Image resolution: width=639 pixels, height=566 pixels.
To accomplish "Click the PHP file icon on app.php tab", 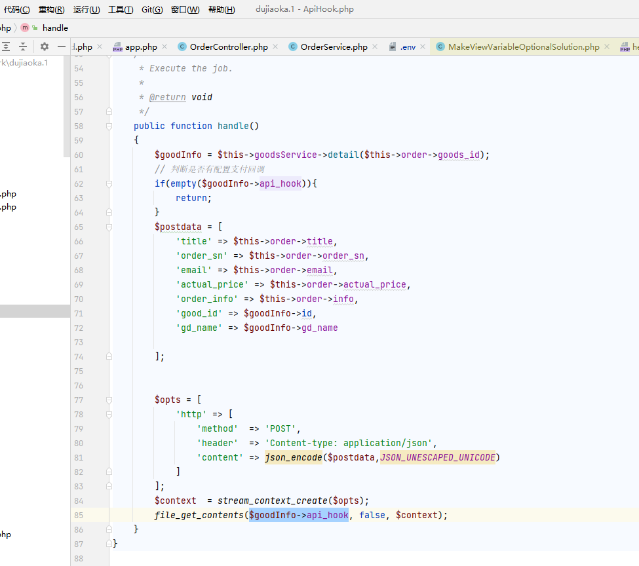I will pyautogui.click(x=117, y=47).
